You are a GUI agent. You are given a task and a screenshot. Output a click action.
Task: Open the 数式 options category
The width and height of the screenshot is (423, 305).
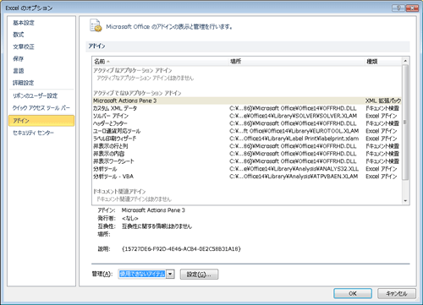tap(19, 35)
